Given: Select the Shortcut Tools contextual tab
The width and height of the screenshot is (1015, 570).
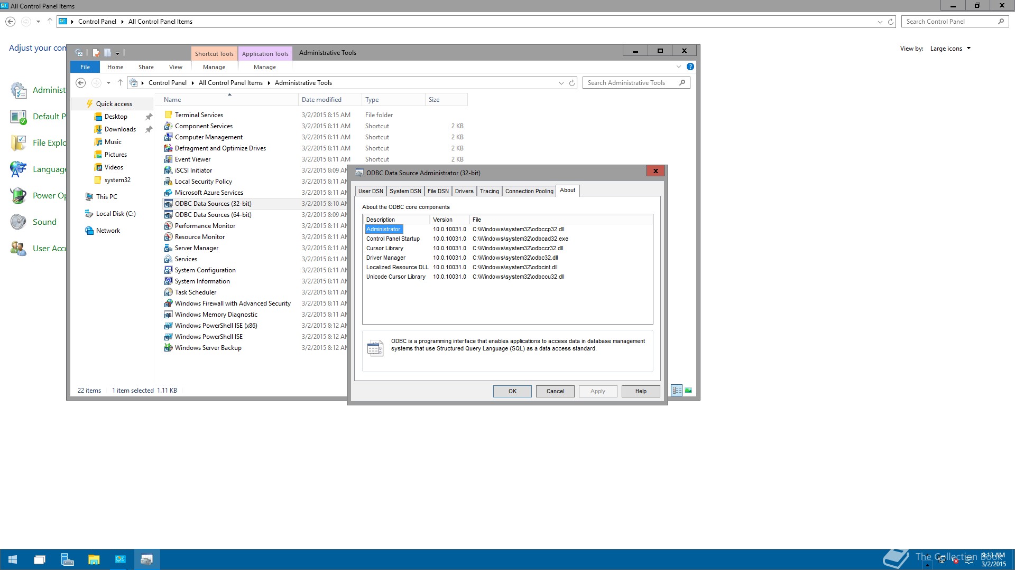Looking at the screenshot, I should click(x=214, y=54).
